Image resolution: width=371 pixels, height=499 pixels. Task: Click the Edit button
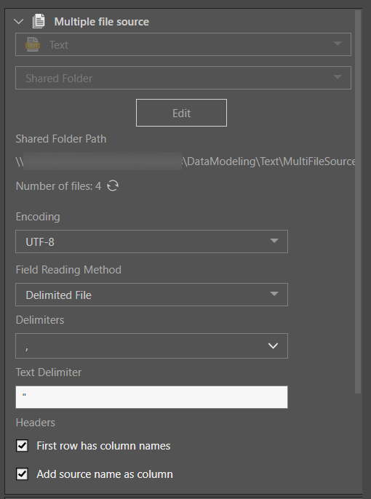(x=181, y=113)
